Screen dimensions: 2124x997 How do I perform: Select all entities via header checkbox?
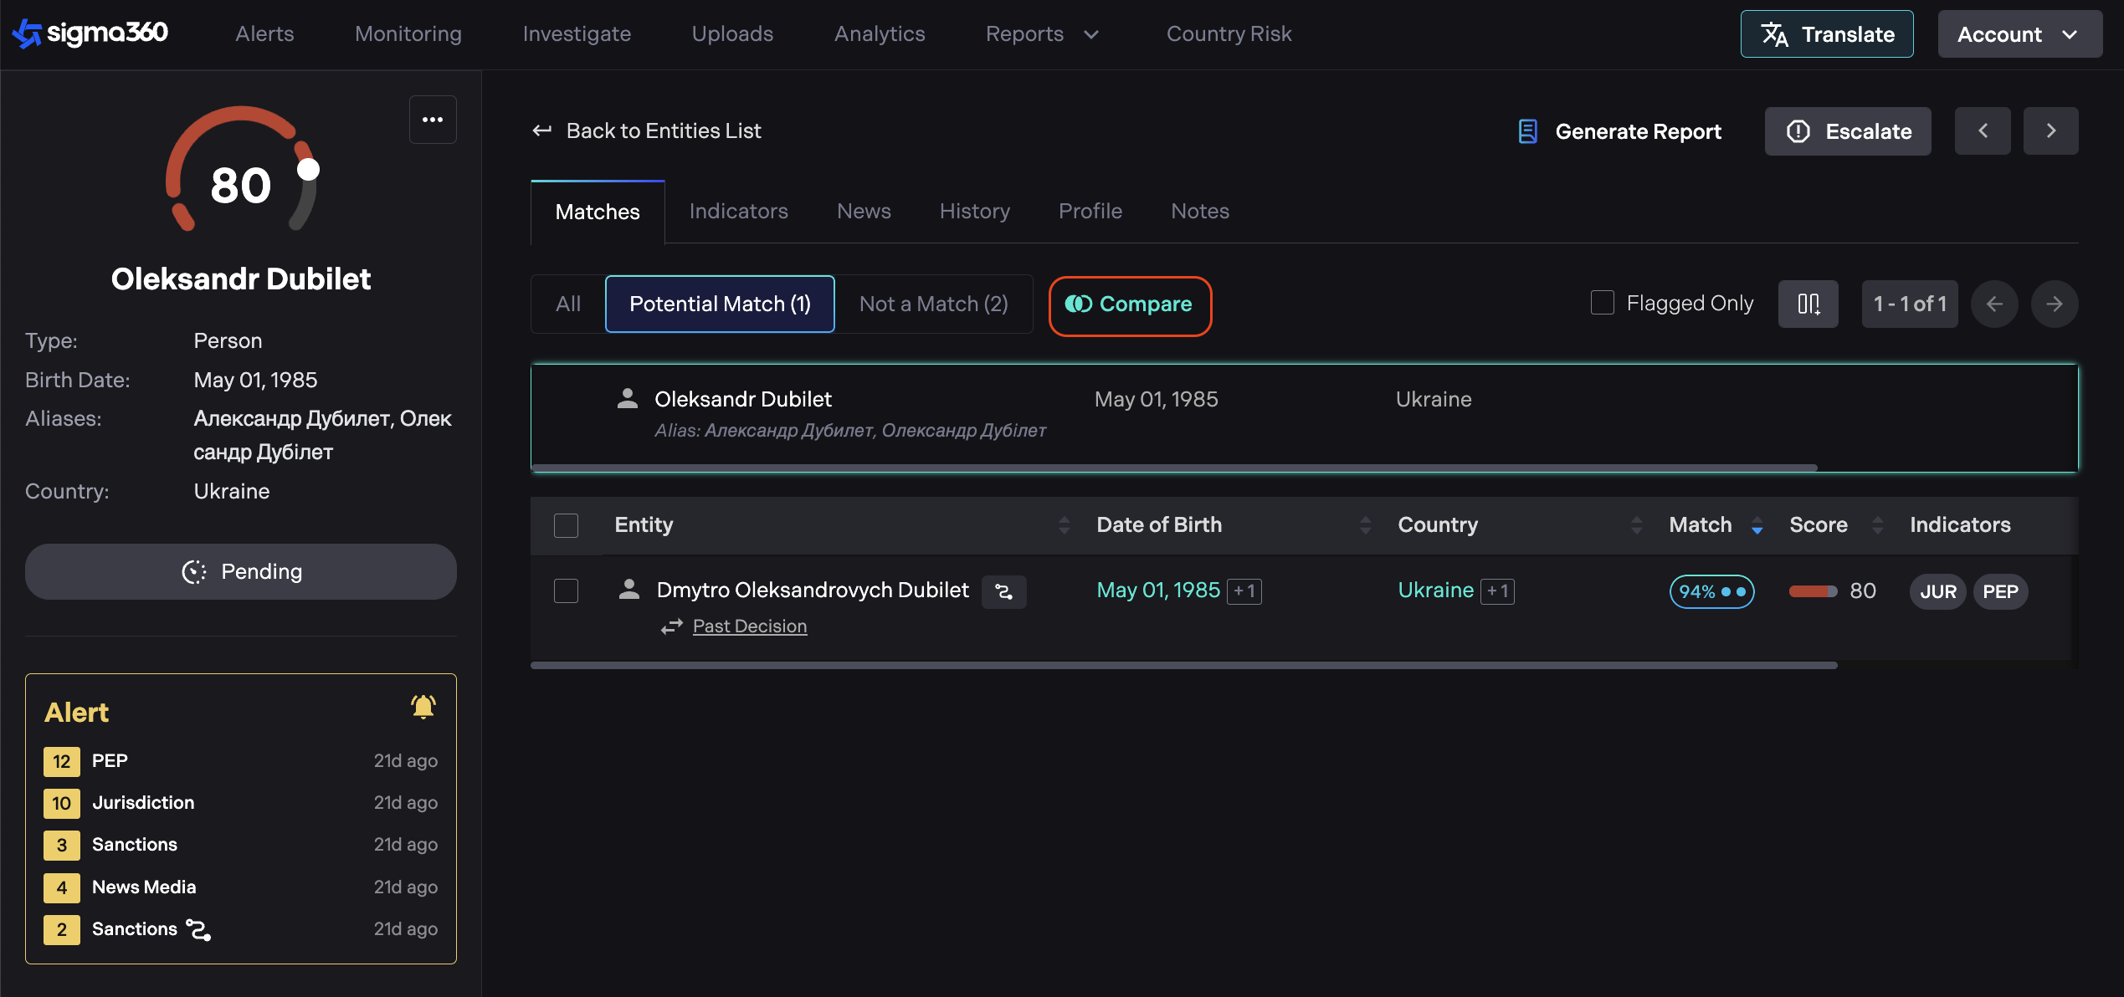click(x=567, y=525)
